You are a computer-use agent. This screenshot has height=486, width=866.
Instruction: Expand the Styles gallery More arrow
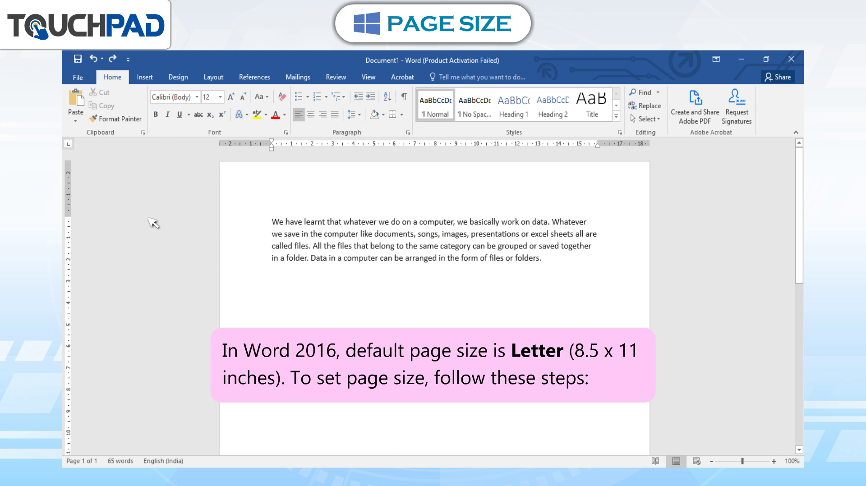(616, 116)
